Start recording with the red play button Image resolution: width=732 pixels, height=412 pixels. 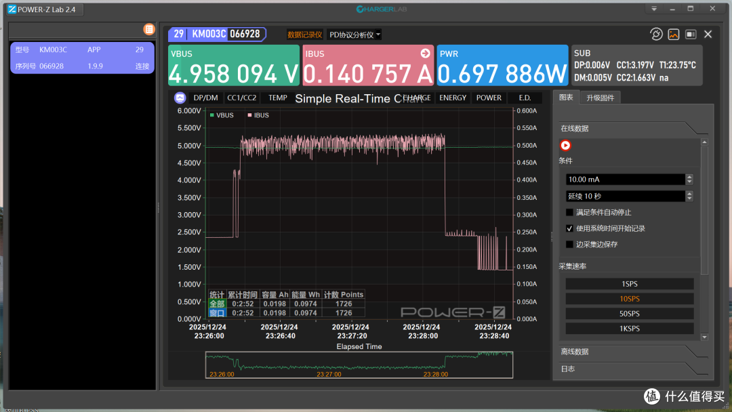565,145
